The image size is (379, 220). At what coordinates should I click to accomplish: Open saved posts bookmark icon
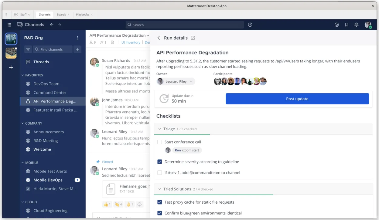pos(347,25)
